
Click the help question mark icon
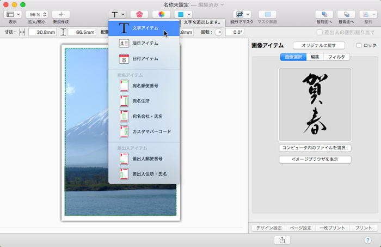[x=367, y=240]
